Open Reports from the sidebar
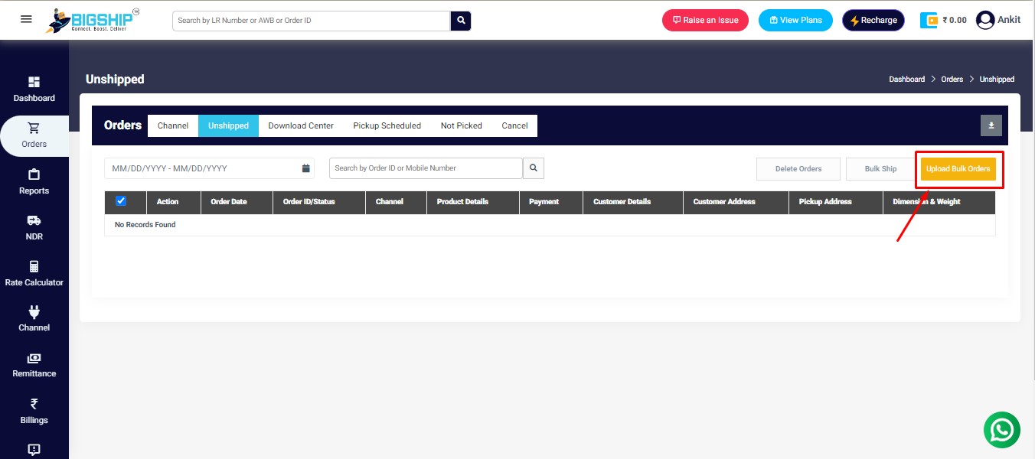The width and height of the screenshot is (1035, 459). [x=34, y=182]
